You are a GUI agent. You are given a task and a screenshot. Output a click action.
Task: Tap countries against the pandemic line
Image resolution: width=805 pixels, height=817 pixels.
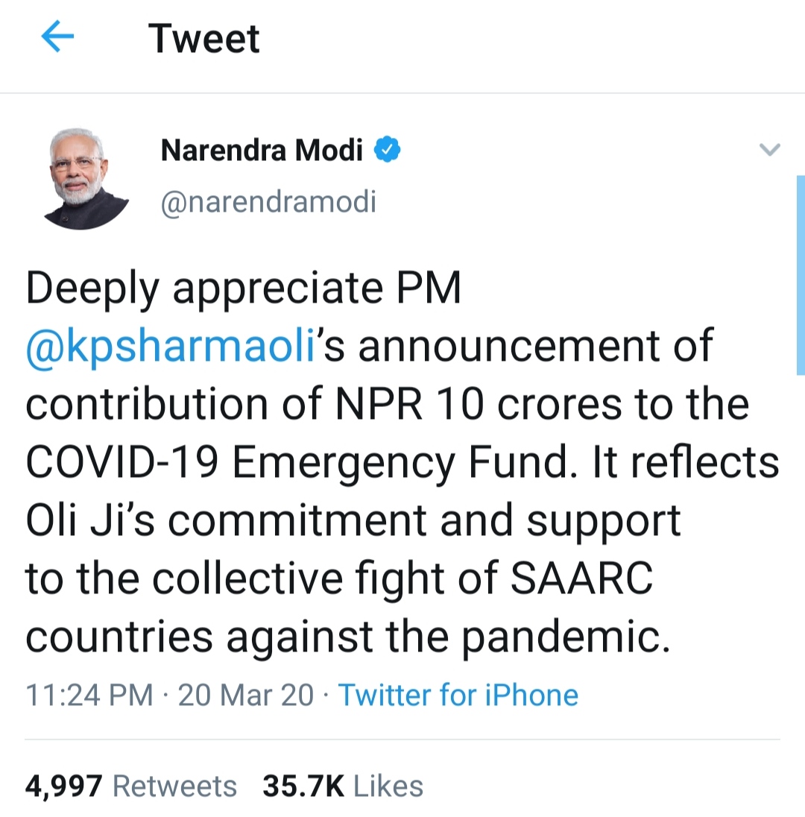[348, 636]
